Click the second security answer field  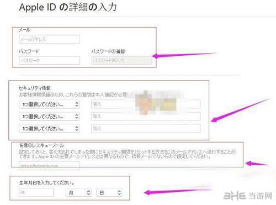click(146, 117)
